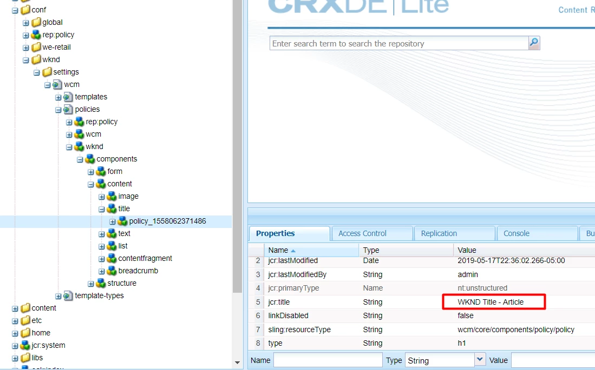Expand the breadcrumb node
The image size is (595, 370).
click(102, 272)
